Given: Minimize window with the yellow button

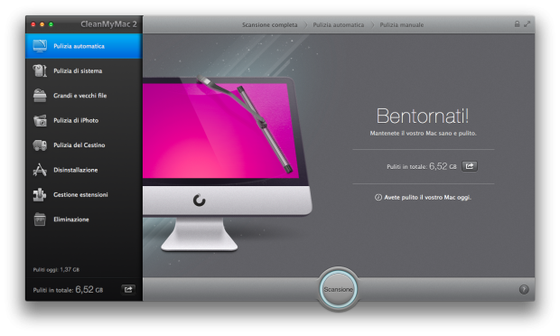Looking at the screenshot, I should pos(42,24).
